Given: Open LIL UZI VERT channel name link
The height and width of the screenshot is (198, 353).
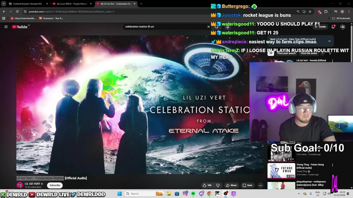Looking at the screenshot, I should pos(33,184).
